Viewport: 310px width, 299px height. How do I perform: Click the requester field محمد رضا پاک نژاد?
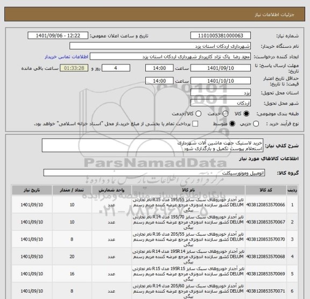pos(170,57)
